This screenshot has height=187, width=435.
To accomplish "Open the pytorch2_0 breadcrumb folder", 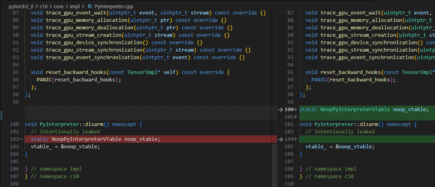I will coord(21,7).
